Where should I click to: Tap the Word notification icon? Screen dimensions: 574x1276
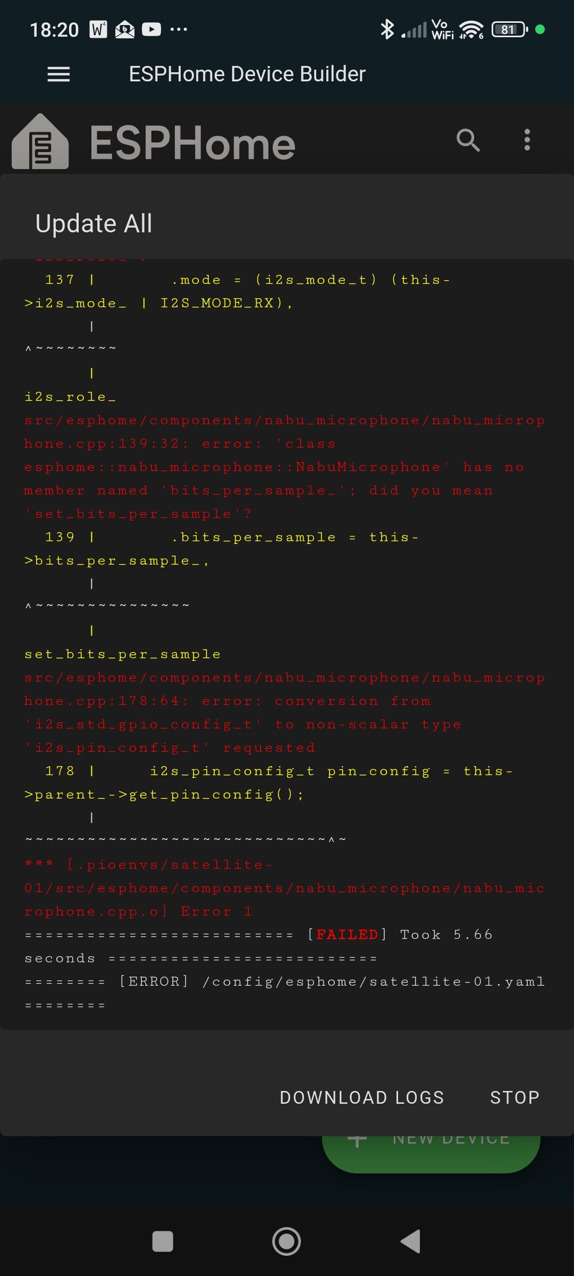click(98, 29)
